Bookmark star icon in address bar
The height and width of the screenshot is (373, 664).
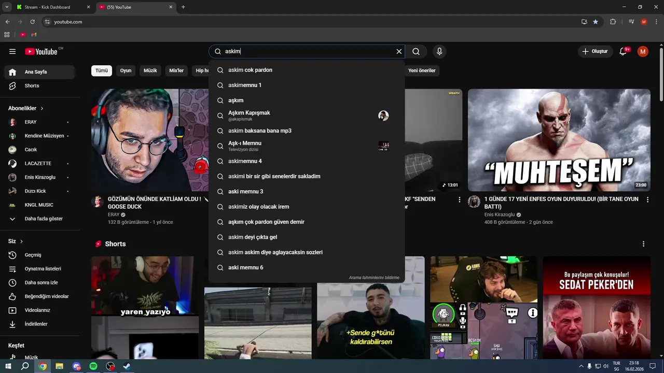pos(596,22)
